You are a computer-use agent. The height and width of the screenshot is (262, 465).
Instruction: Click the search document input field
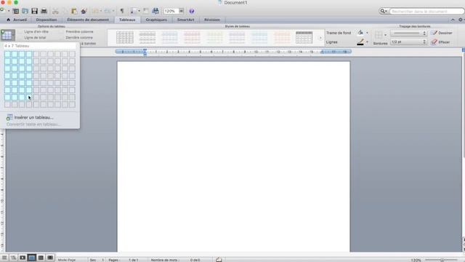pyautogui.click(x=426, y=12)
